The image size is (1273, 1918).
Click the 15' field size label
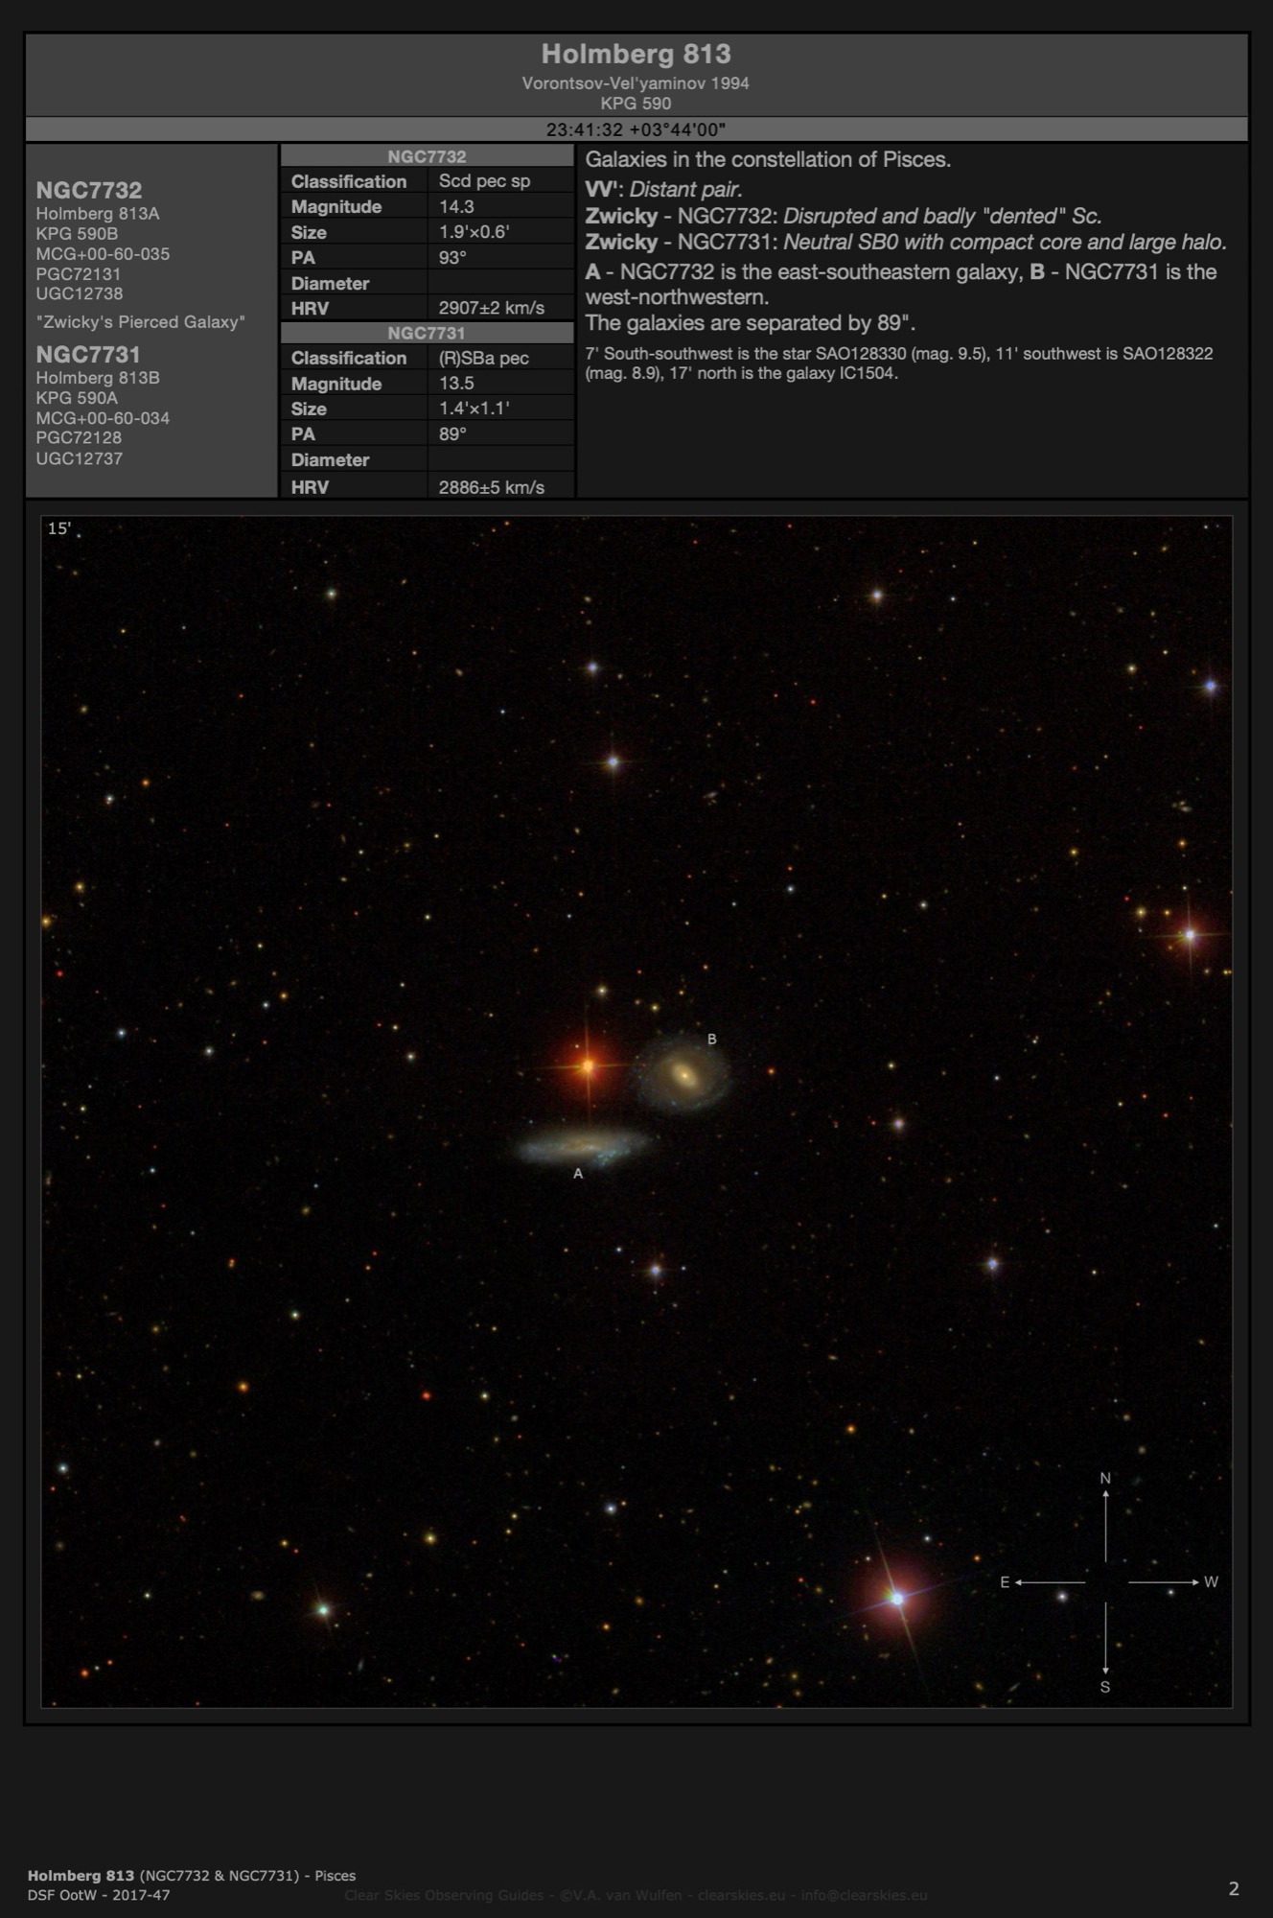[x=59, y=528]
